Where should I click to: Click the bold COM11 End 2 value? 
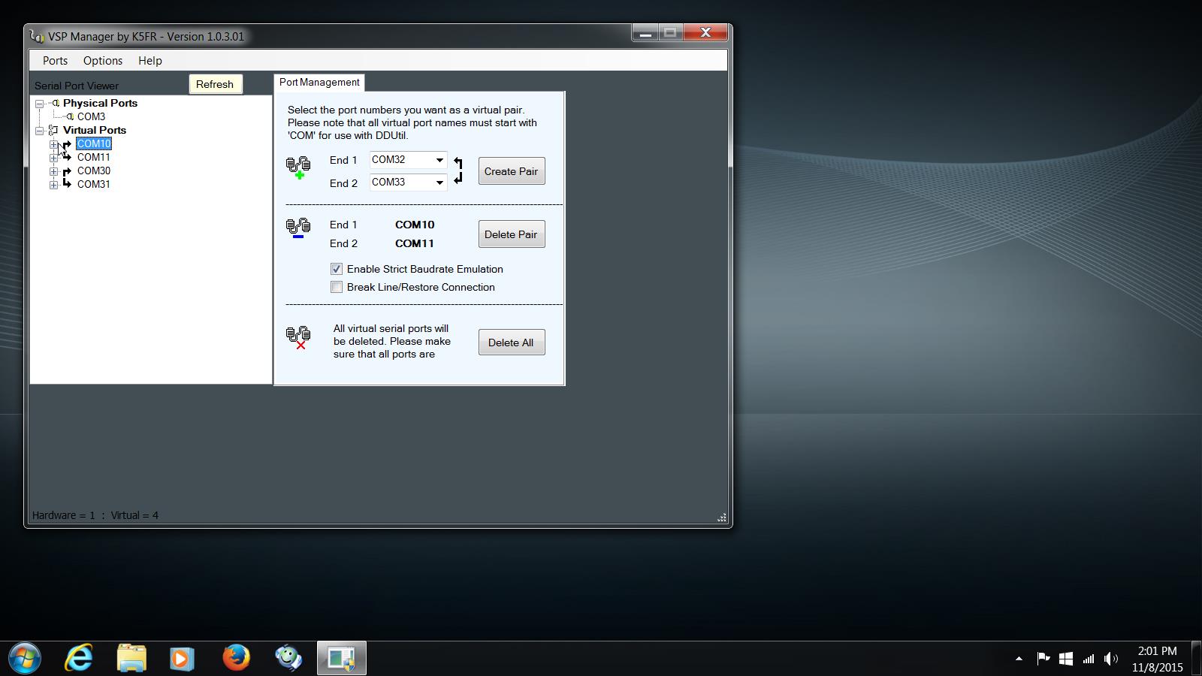coord(415,243)
